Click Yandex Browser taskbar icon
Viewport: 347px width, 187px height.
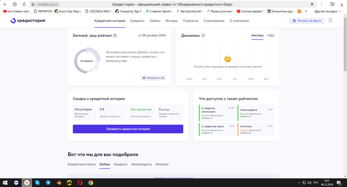point(27,183)
